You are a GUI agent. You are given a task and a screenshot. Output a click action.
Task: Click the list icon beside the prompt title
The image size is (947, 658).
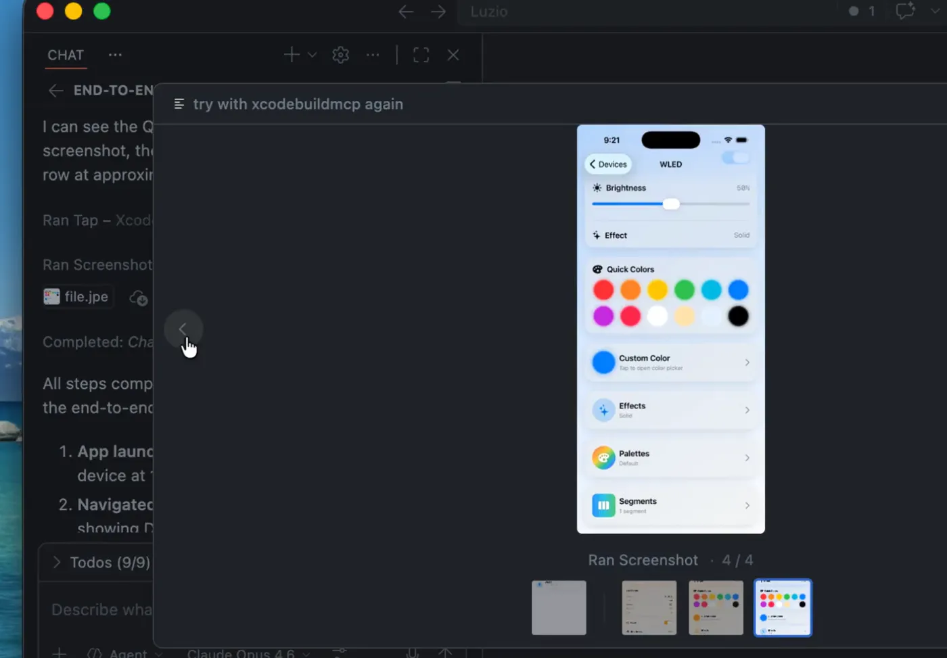(x=179, y=104)
